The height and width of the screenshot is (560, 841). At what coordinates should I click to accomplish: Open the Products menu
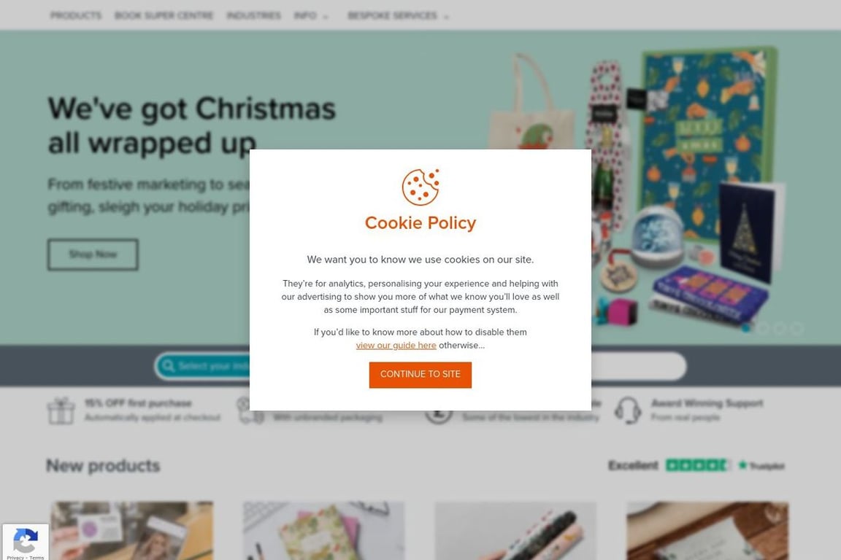pos(76,15)
